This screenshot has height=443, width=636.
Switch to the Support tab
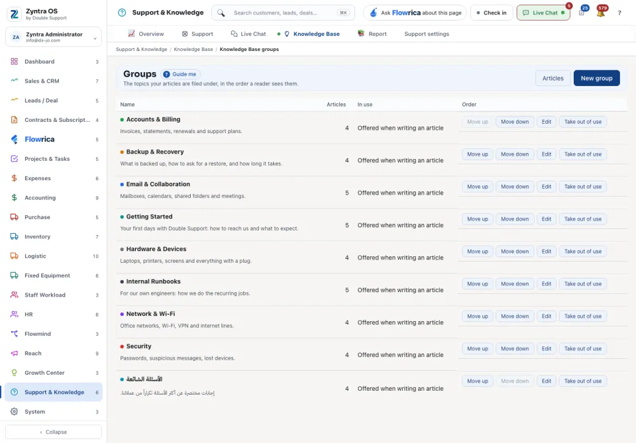pos(197,34)
